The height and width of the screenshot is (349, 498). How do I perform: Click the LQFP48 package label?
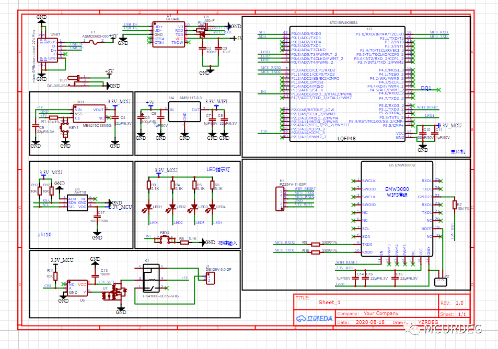click(346, 139)
